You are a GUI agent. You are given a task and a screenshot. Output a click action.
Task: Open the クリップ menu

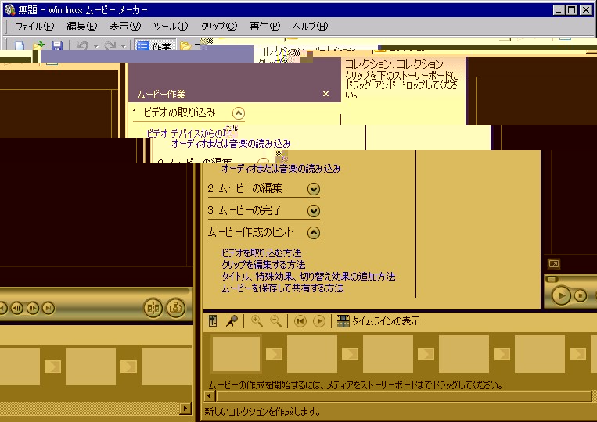(218, 26)
